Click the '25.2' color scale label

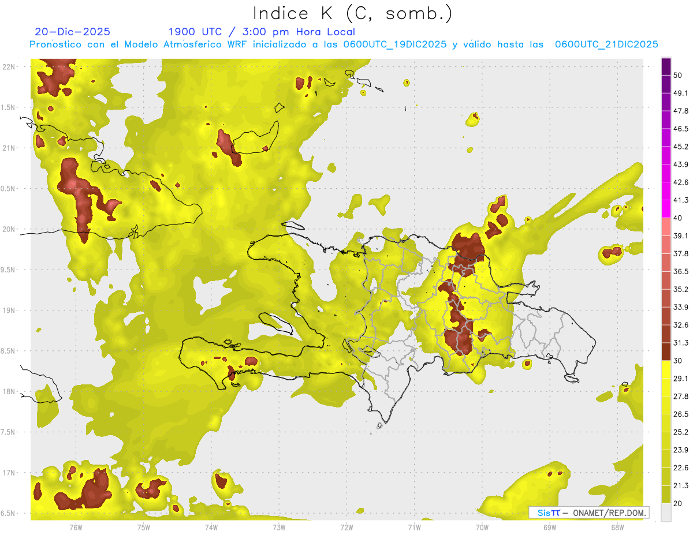click(x=681, y=432)
